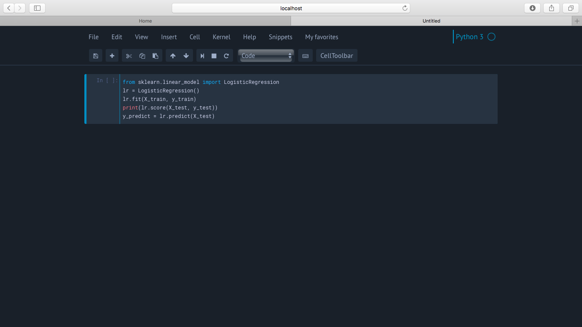This screenshot has height=327, width=582.
Task: Interrupt the kernel with the stop icon
Action: point(214,56)
